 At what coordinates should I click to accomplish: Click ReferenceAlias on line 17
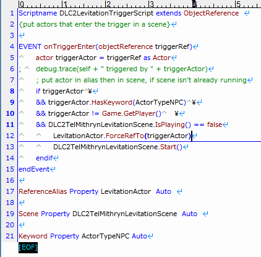(x=43, y=191)
